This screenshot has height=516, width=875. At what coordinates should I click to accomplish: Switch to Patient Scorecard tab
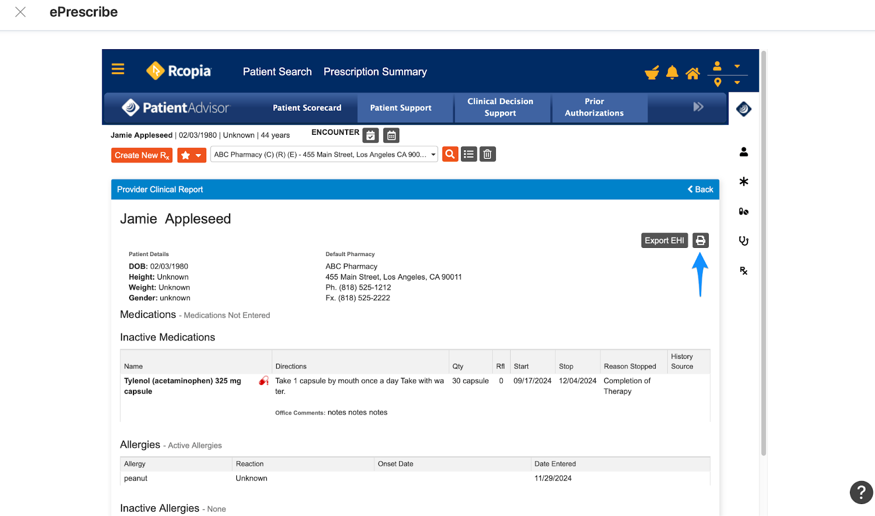click(307, 108)
